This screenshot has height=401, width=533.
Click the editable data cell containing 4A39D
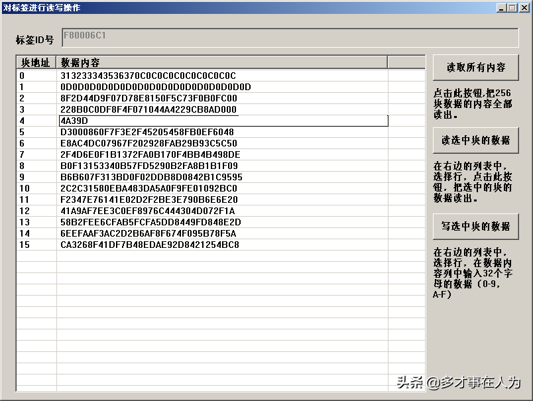coord(223,121)
